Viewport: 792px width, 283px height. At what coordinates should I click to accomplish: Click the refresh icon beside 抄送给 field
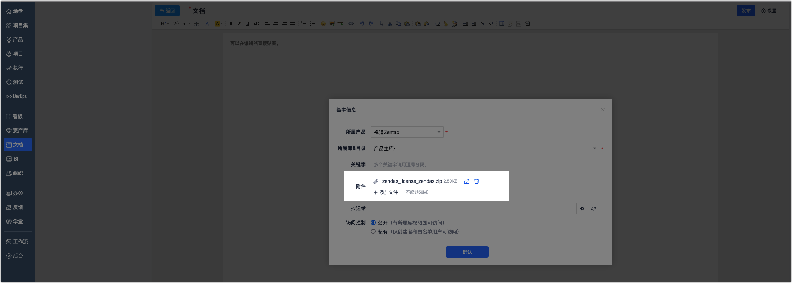593,209
